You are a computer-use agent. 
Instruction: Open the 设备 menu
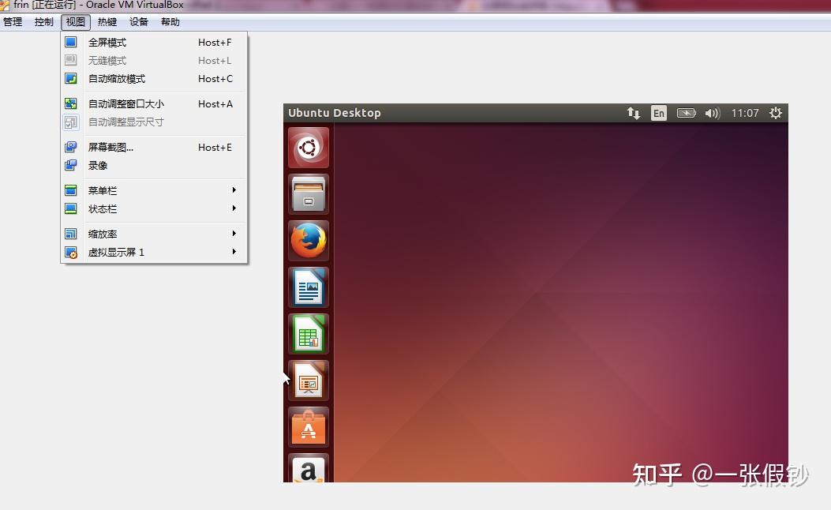click(139, 22)
